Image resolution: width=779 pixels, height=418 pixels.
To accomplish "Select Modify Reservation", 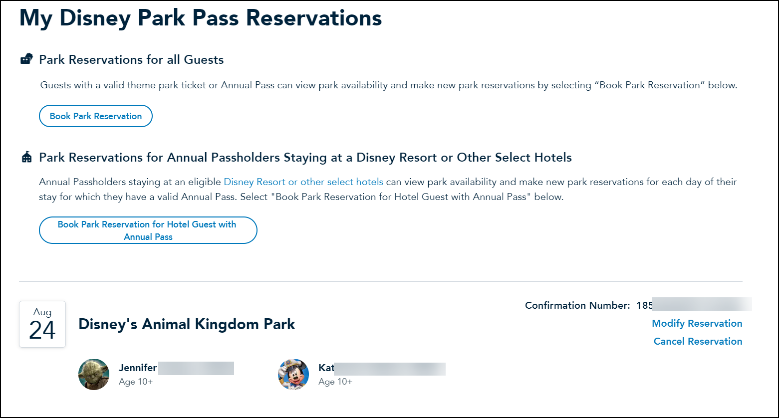I will pos(697,323).
